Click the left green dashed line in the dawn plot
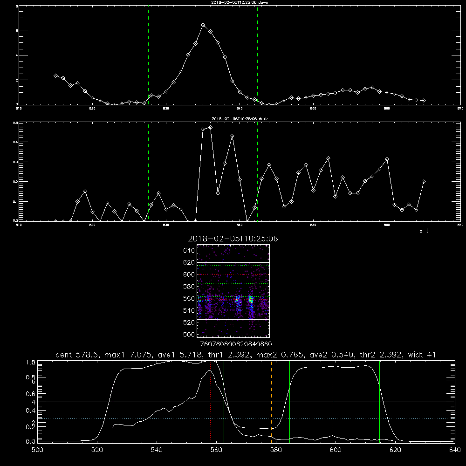The width and height of the screenshot is (466, 466). (x=148, y=55)
